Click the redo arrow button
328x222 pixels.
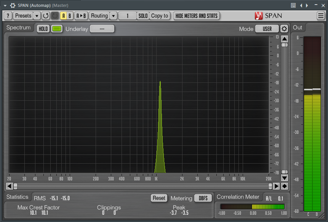point(55,16)
